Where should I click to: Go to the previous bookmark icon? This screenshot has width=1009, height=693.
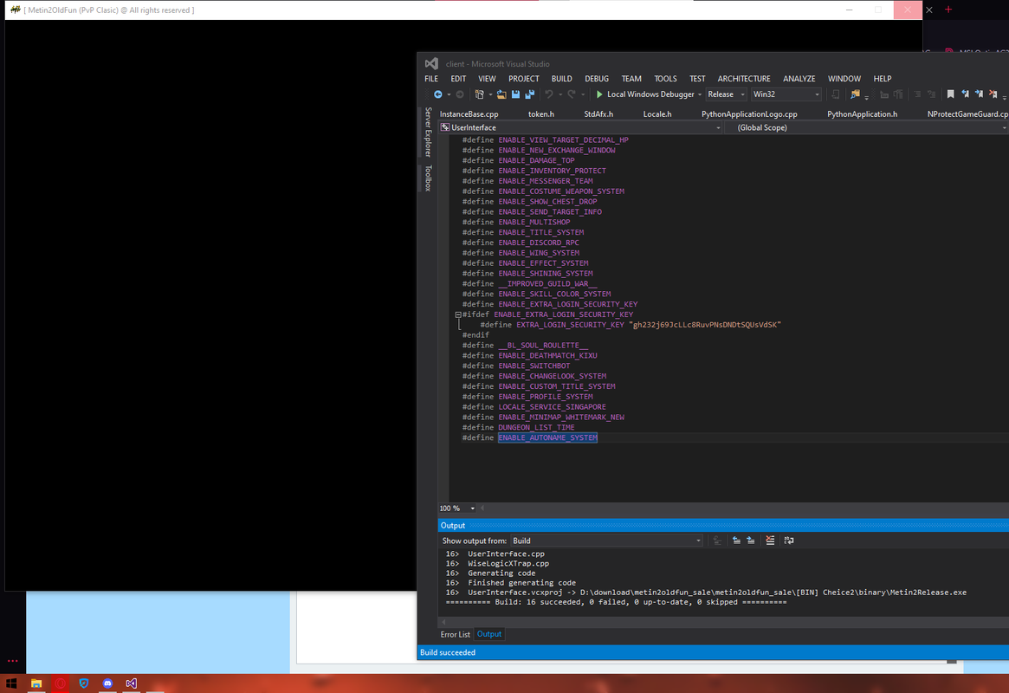(x=965, y=94)
